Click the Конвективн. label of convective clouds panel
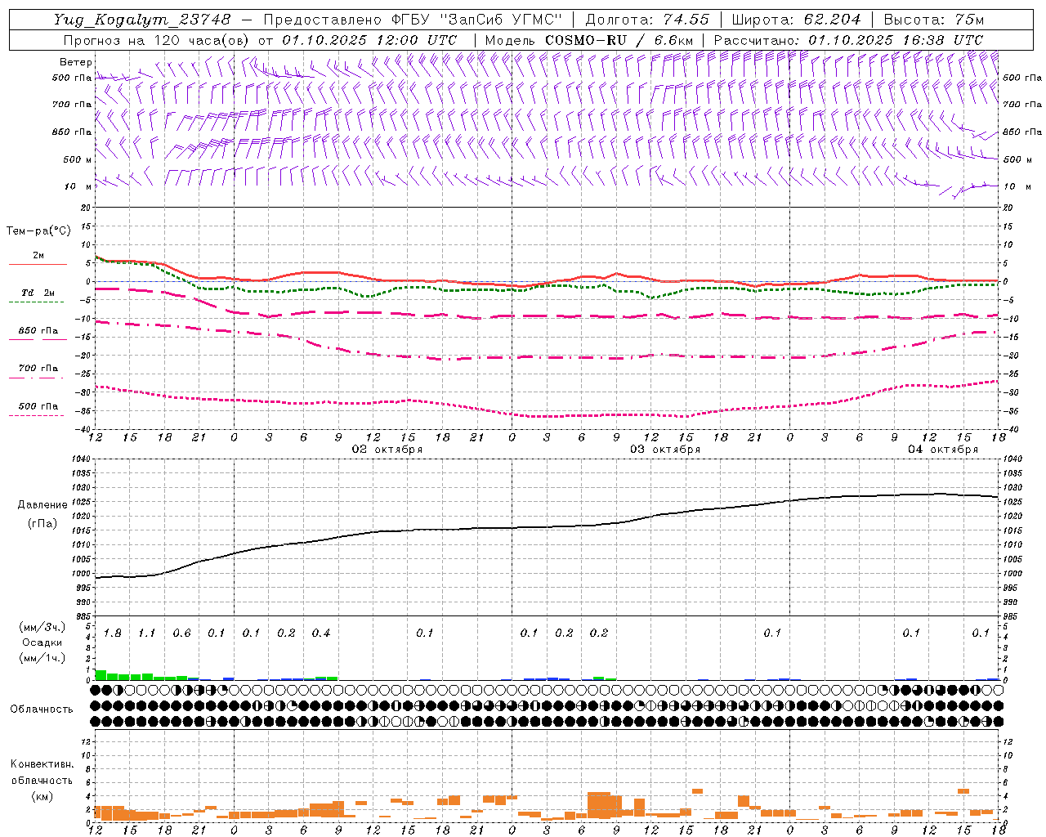This screenshot has height=837, width=1046. tap(42, 764)
